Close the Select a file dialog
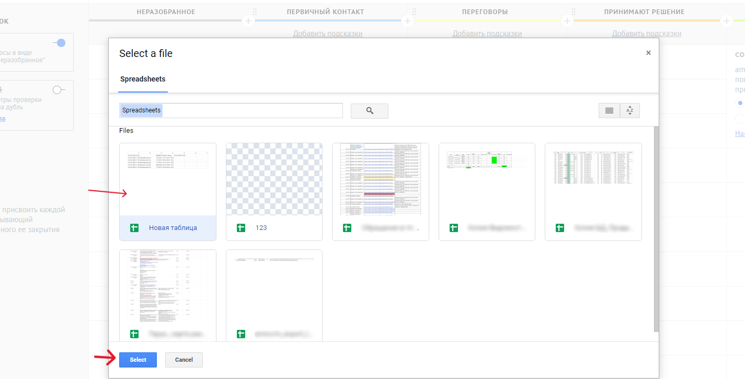 pyautogui.click(x=648, y=53)
